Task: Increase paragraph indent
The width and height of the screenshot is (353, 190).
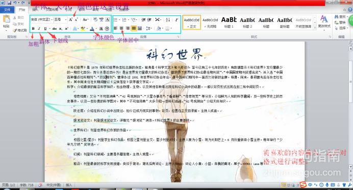Action: tap(149, 20)
